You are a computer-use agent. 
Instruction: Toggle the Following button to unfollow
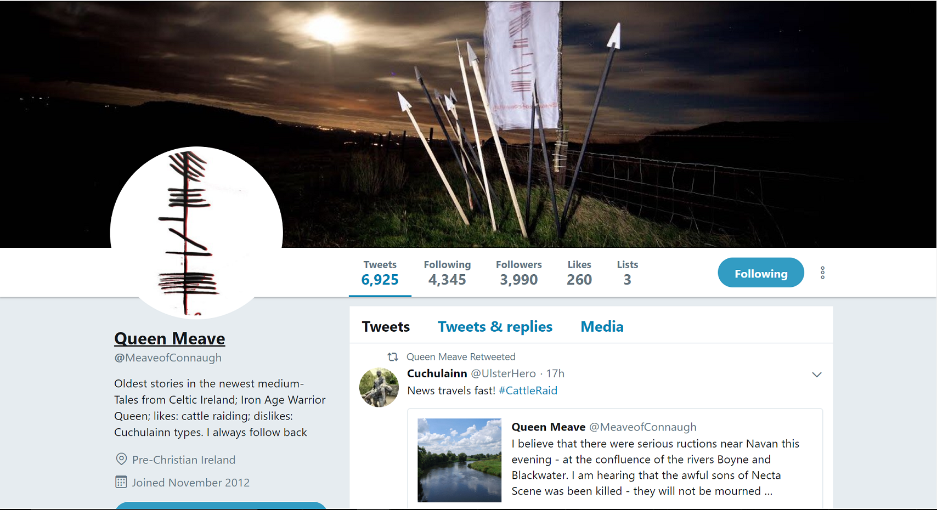click(761, 273)
